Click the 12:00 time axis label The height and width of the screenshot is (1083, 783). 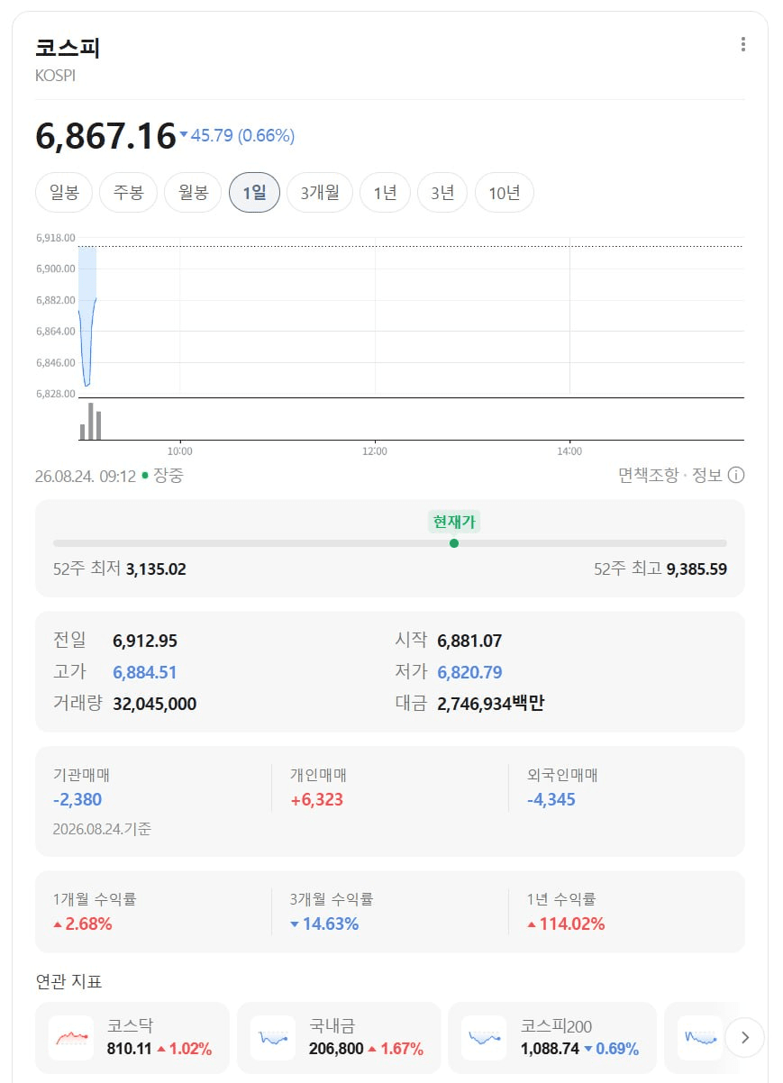tap(375, 450)
